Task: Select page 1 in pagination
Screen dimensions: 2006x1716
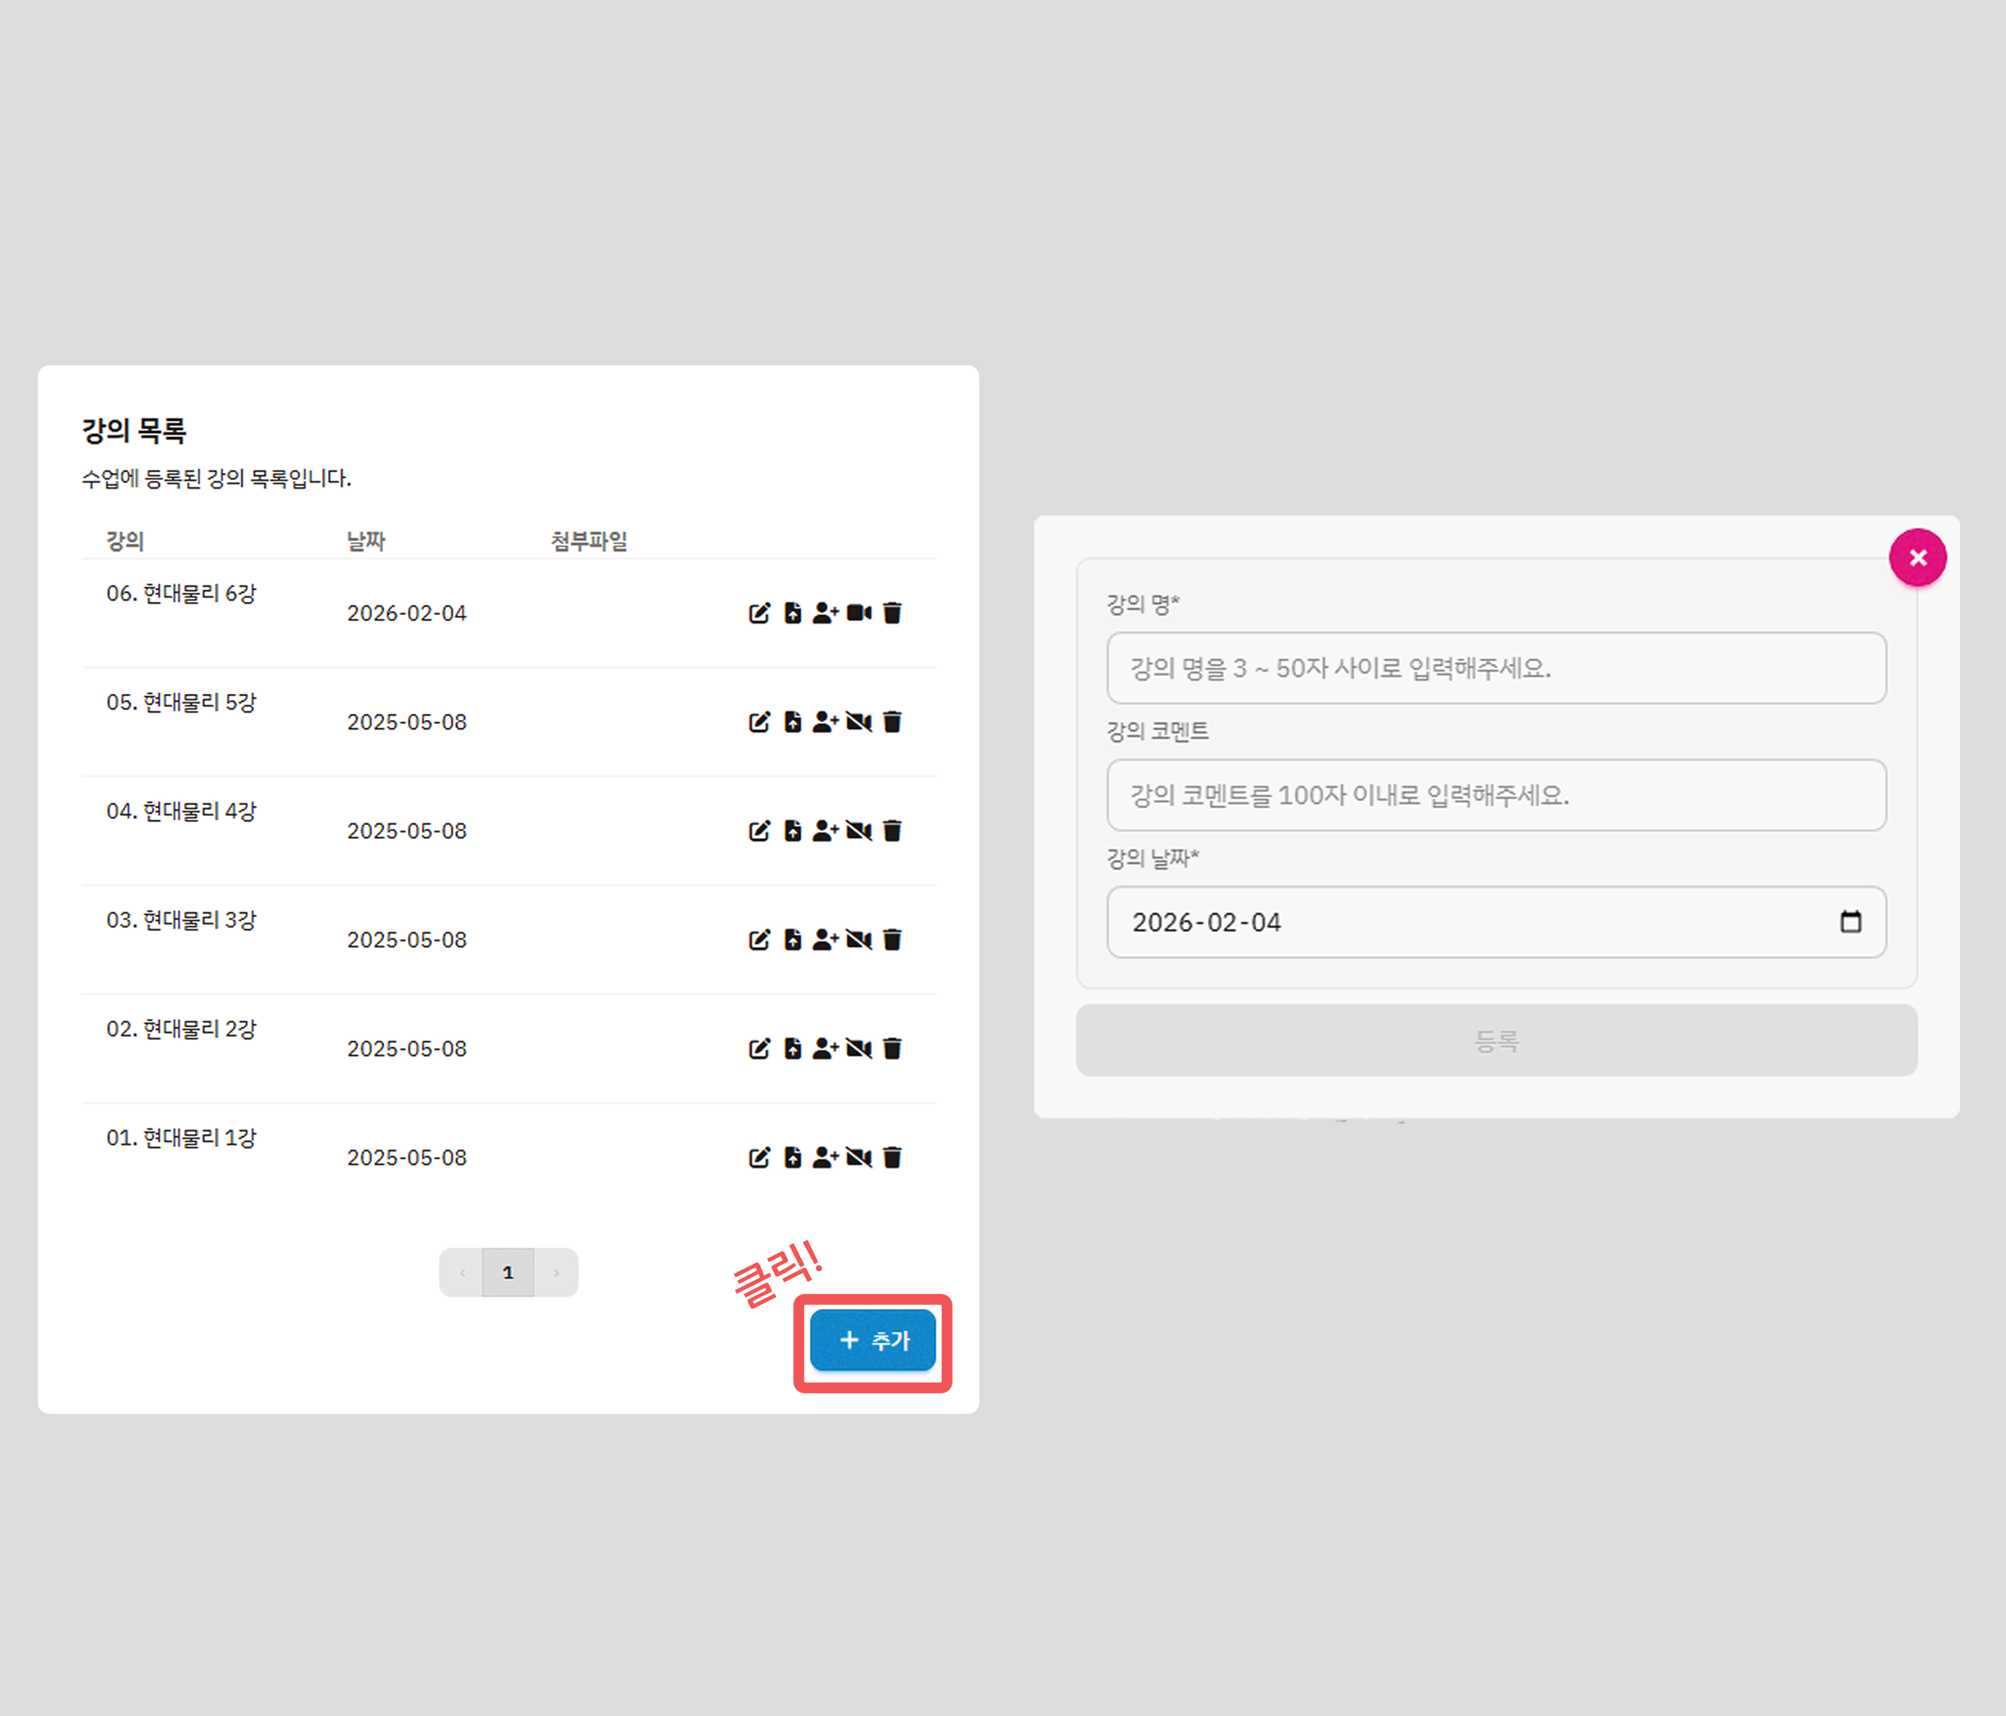Action: [509, 1273]
